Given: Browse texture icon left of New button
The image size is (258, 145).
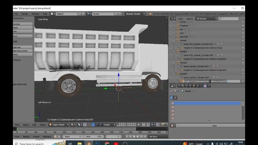Looking at the screenshot, I should click(173, 126).
